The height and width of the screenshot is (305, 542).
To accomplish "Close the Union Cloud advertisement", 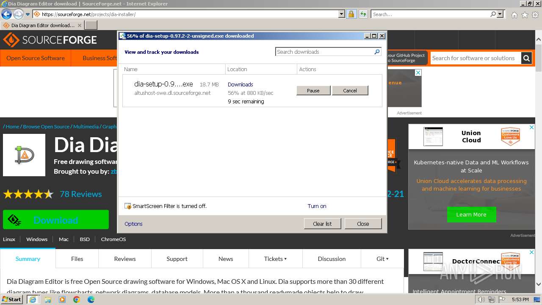I will pos(532,127).
